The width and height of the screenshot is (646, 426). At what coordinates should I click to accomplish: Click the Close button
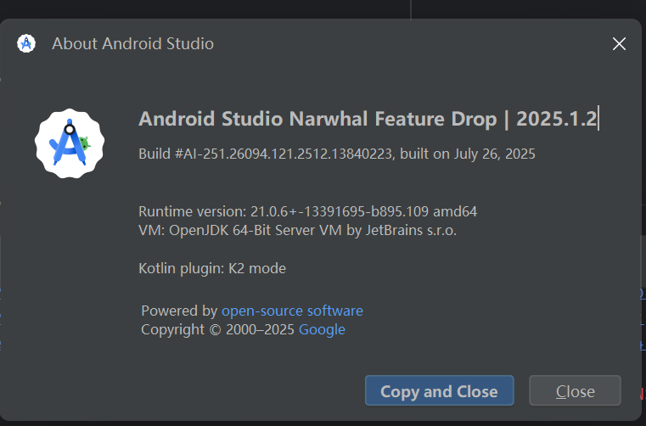575,391
